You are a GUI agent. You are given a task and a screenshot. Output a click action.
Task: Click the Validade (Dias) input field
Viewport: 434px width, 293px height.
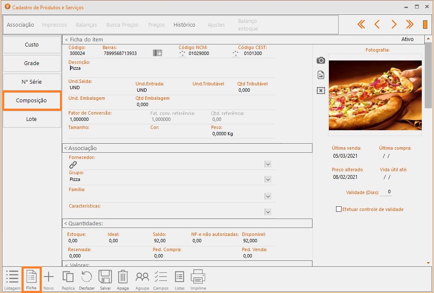coord(385,192)
